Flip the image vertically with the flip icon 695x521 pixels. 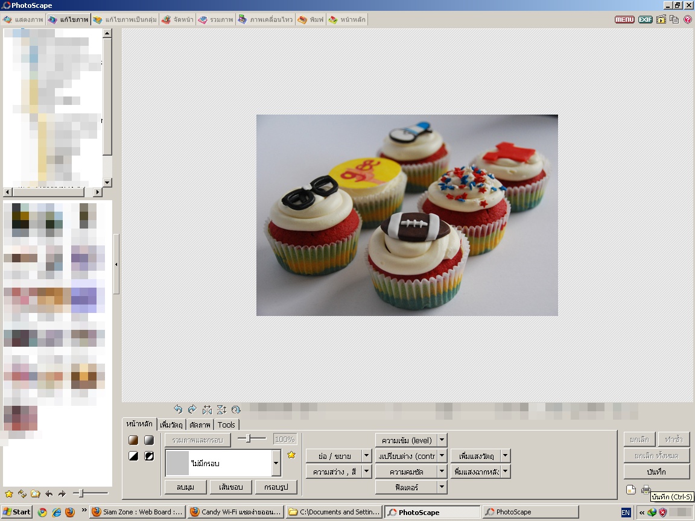(221, 410)
